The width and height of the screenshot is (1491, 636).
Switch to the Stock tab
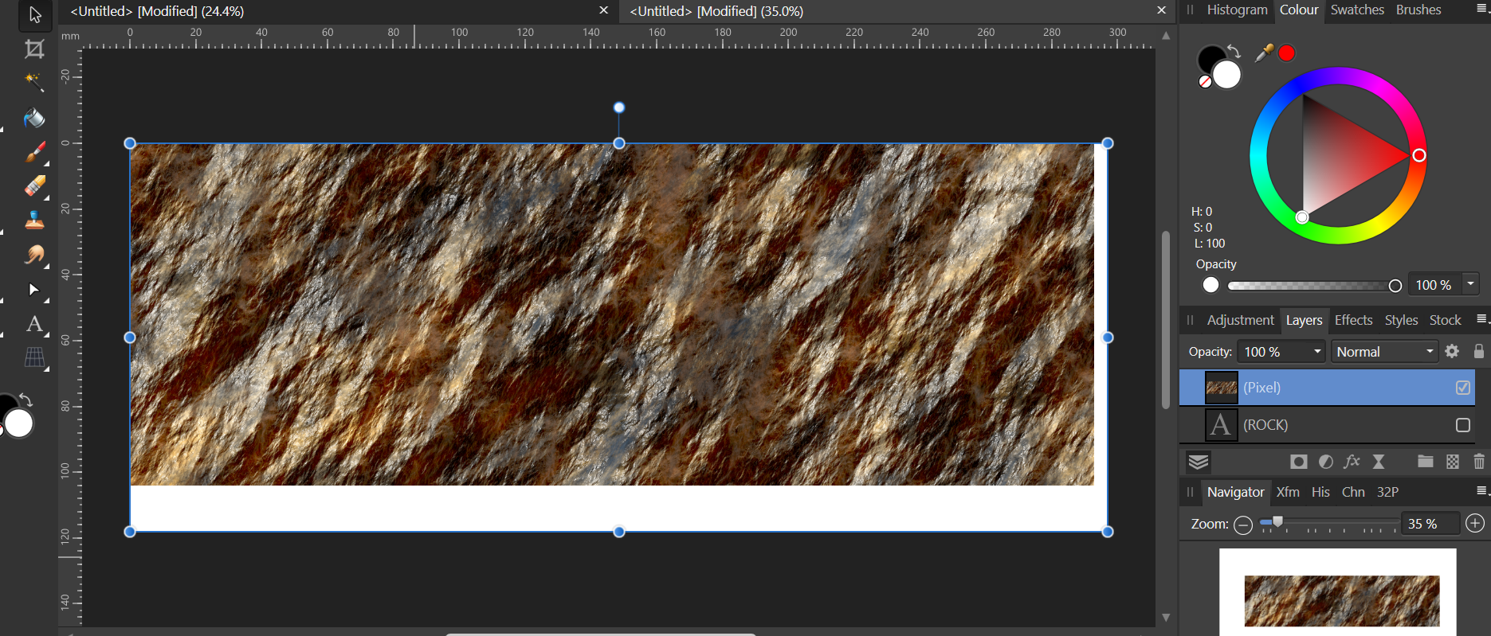(1445, 320)
